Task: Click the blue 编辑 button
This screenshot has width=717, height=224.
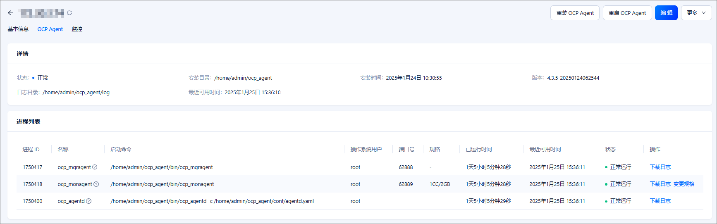Action: click(666, 13)
